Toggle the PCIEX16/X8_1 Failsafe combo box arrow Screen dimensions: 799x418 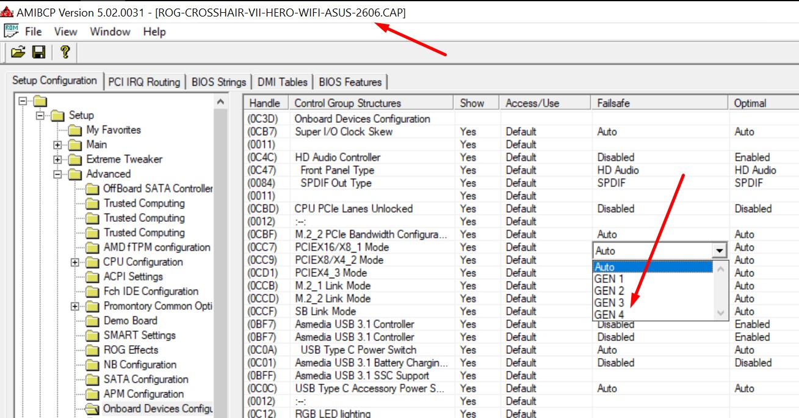click(720, 251)
